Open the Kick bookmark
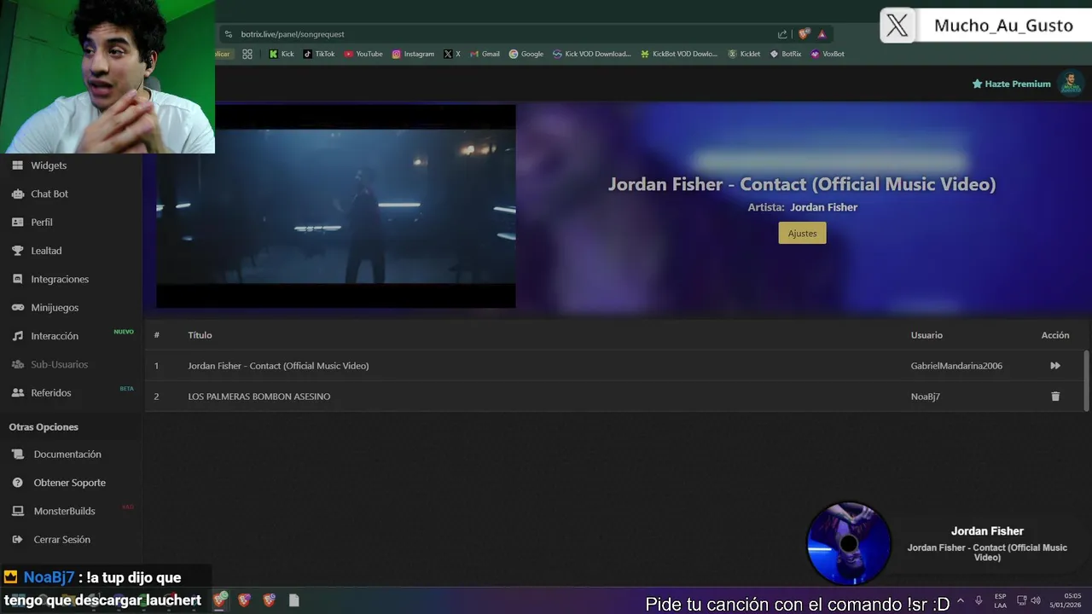The width and height of the screenshot is (1092, 614). click(281, 54)
